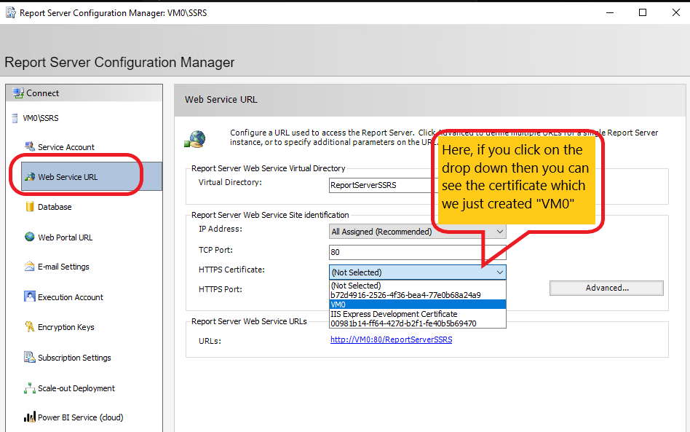Minimize the Configuration Manager window
The height and width of the screenshot is (432, 690).
click(610, 13)
